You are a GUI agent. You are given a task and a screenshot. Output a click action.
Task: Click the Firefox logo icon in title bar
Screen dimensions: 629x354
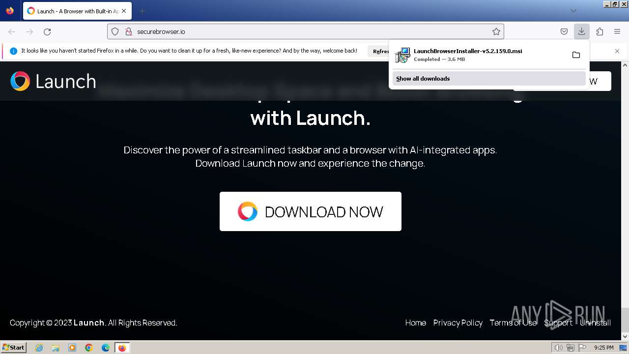[x=10, y=11]
